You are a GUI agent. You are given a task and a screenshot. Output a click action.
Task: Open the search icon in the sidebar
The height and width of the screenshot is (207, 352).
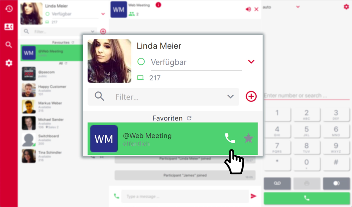9,45
